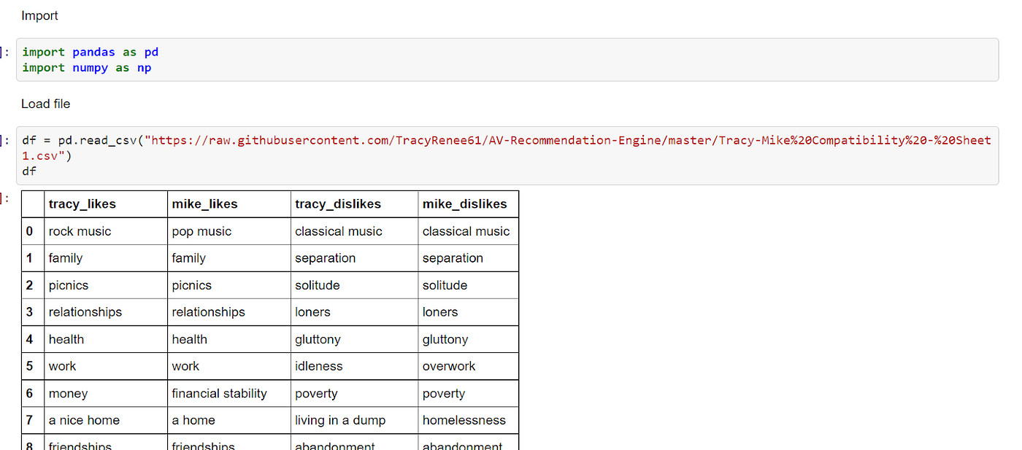Click "gluttony" under mike_dislikes

pos(445,339)
